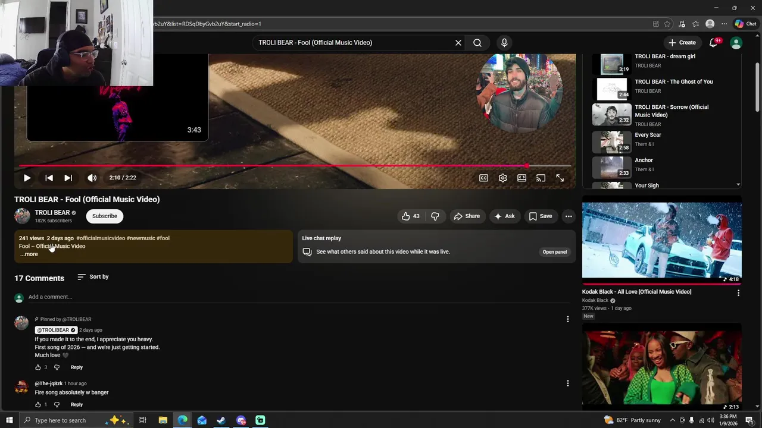Reply to The-jq8zk's comment
Image resolution: width=762 pixels, height=428 pixels.
tap(77, 405)
